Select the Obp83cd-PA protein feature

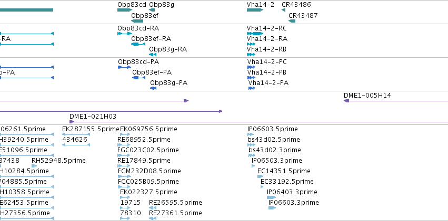click(x=125, y=67)
